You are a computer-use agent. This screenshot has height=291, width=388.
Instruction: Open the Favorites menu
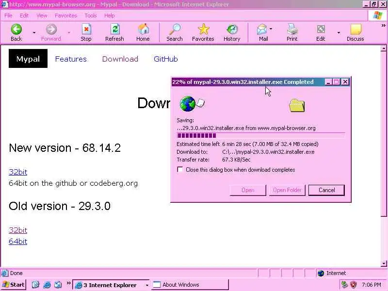coord(66,16)
